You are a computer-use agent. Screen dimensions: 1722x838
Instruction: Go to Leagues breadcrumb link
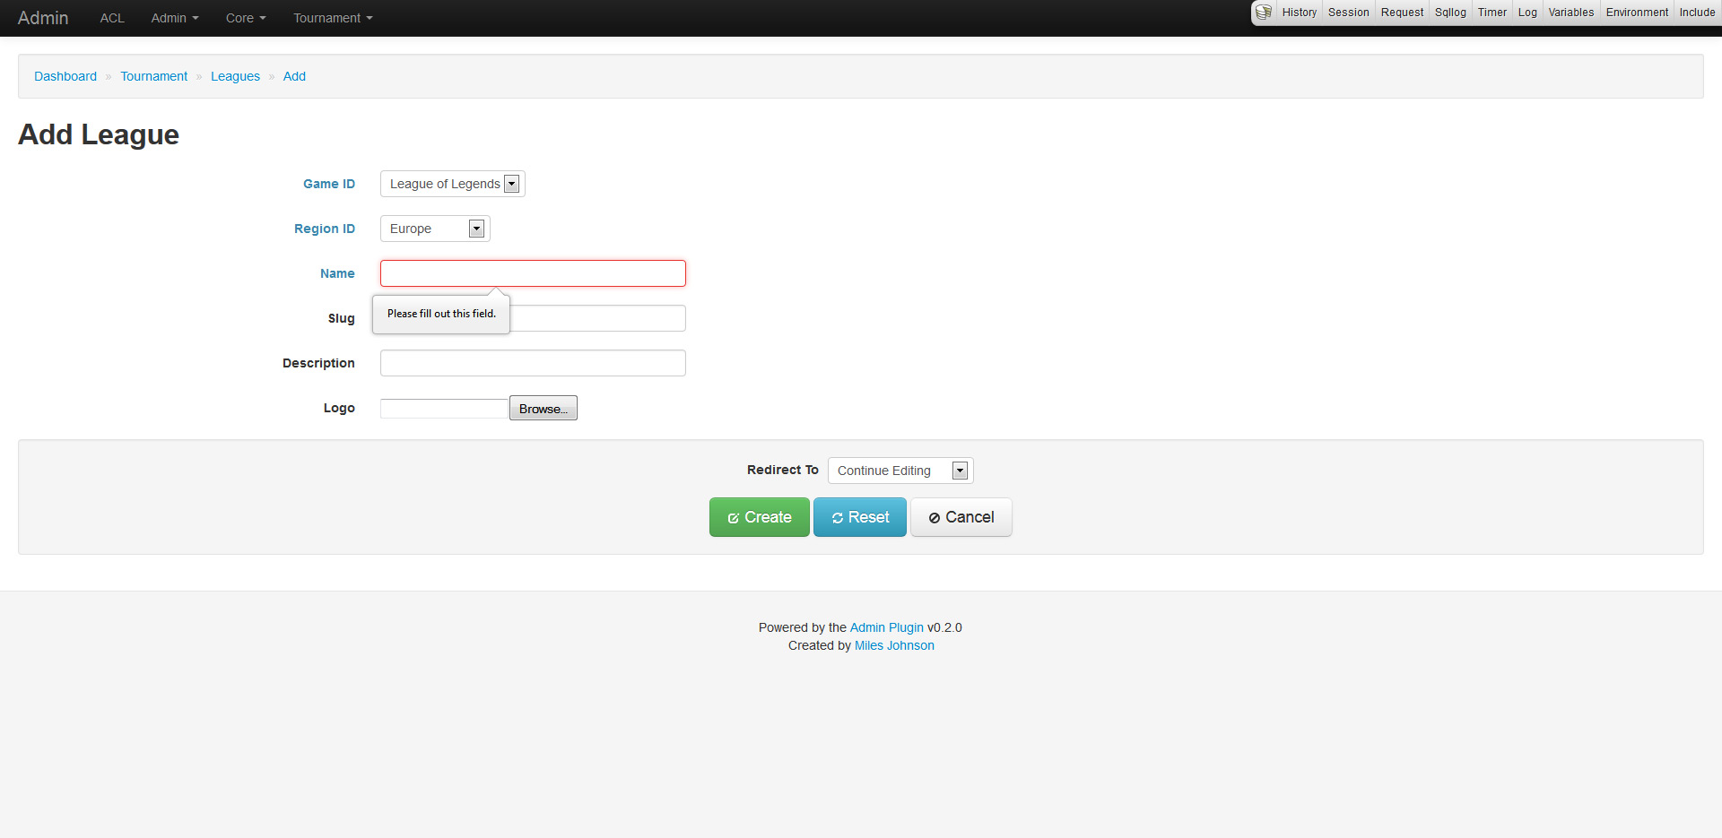(235, 76)
